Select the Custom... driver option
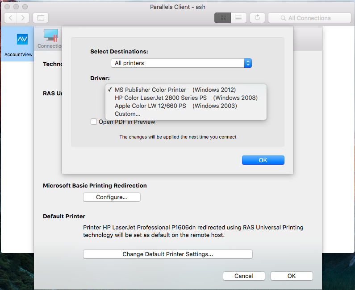Screen dimensions: 355x290 (x=186, y=114)
